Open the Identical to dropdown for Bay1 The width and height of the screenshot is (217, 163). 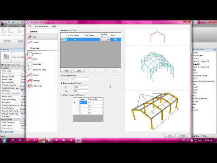[108, 40]
